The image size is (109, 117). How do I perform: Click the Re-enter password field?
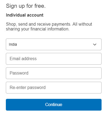[54, 88]
